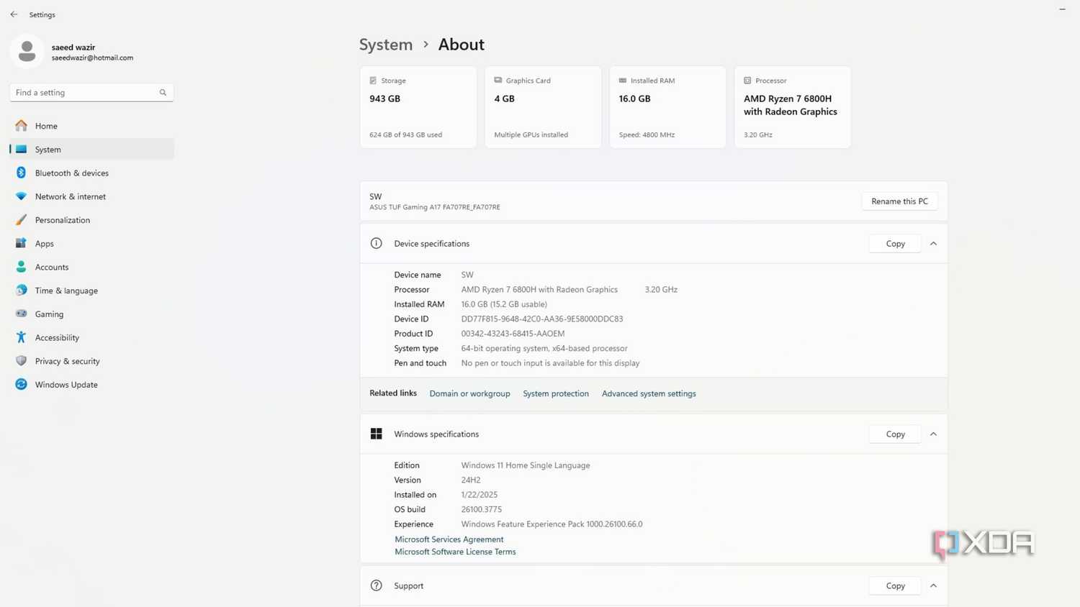The width and height of the screenshot is (1080, 607).
Task: Go to Network & internet
Action: point(91,196)
